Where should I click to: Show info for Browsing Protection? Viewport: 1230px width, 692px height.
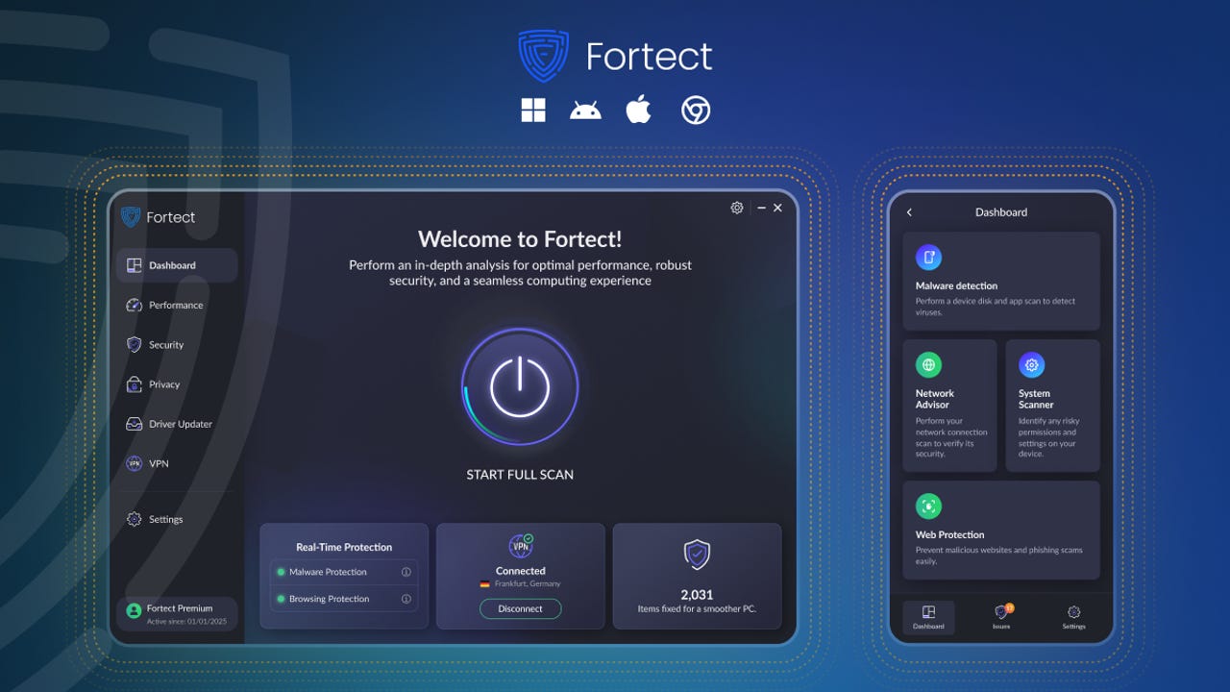(x=406, y=599)
